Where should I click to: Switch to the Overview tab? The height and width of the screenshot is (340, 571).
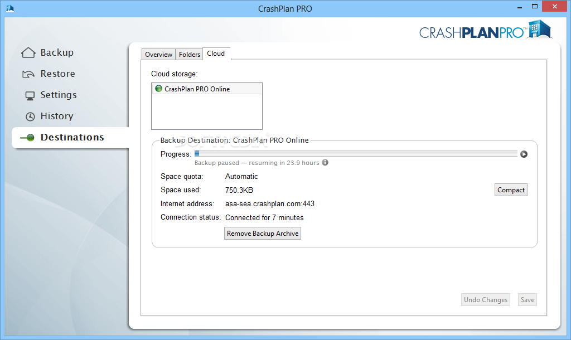click(158, 54)
